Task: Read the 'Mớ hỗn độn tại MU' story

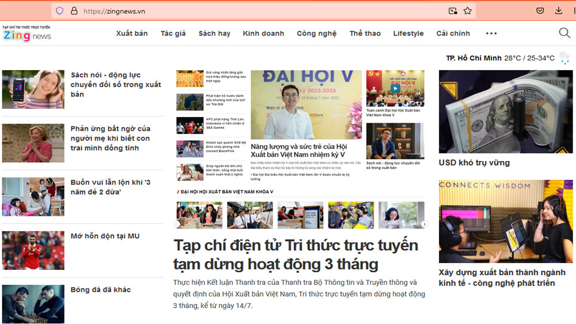Action: (105, 236)
